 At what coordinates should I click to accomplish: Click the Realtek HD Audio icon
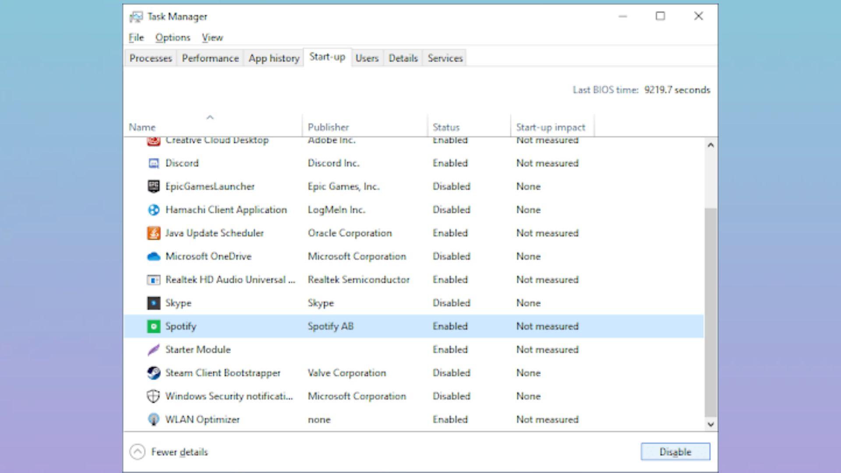[153, 280]
